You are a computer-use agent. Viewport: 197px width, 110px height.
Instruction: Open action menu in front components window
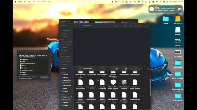pyautogui.click(x=140, y=69)
